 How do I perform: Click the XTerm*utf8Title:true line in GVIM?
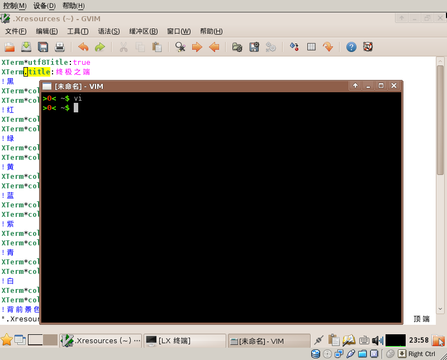46,62
